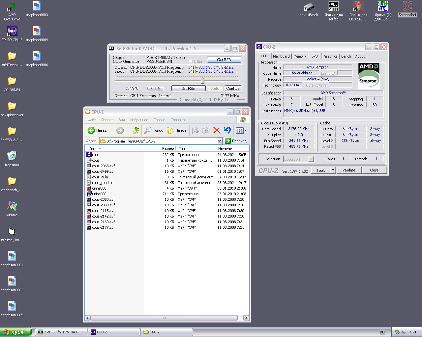Switch to SetFSB for K7VT4A+ taskbar button
Screen dimensions: 422x337
(61, 332)
